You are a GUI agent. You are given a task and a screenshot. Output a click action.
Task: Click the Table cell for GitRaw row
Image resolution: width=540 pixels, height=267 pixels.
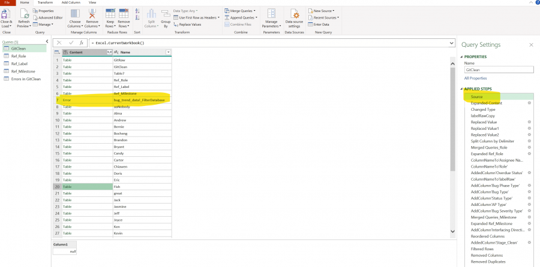87,60
